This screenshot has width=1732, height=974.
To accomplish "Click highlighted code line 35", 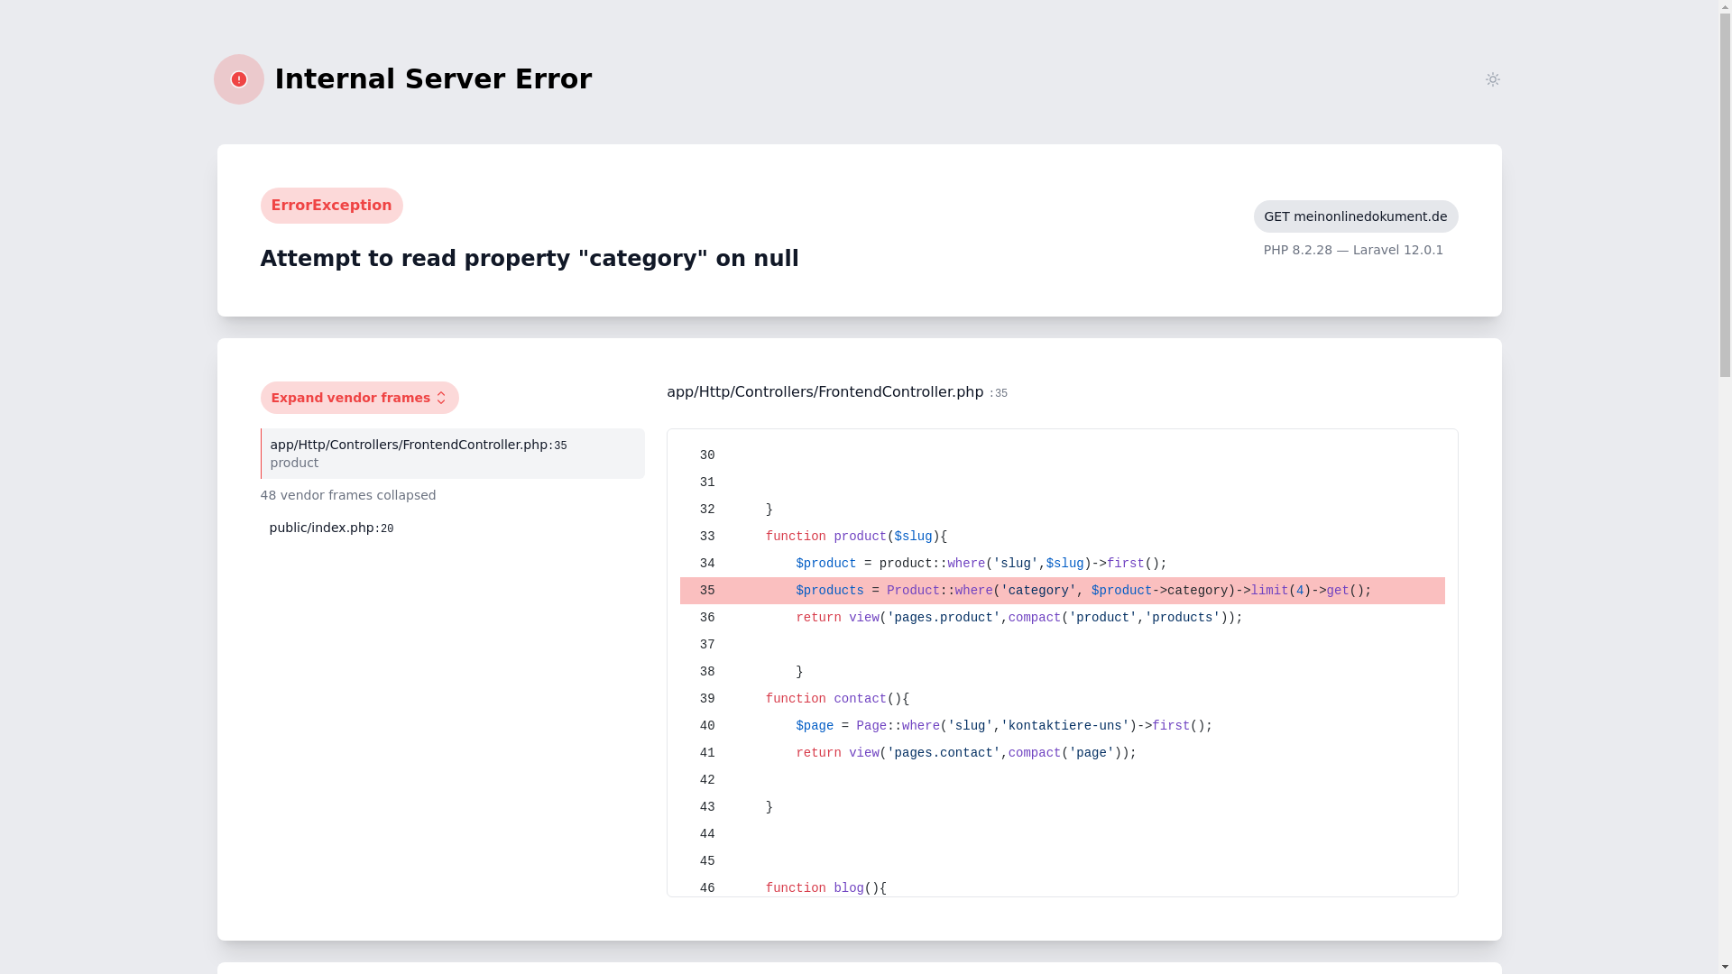I will click(x=1062, y=591).
